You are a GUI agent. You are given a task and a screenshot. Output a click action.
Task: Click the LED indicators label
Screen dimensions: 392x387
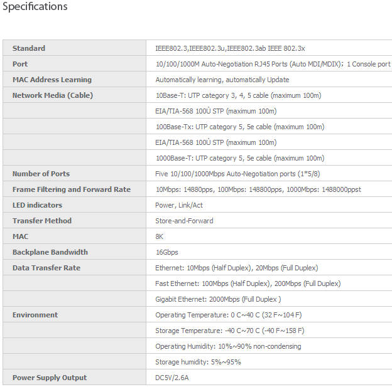point(38,205)
